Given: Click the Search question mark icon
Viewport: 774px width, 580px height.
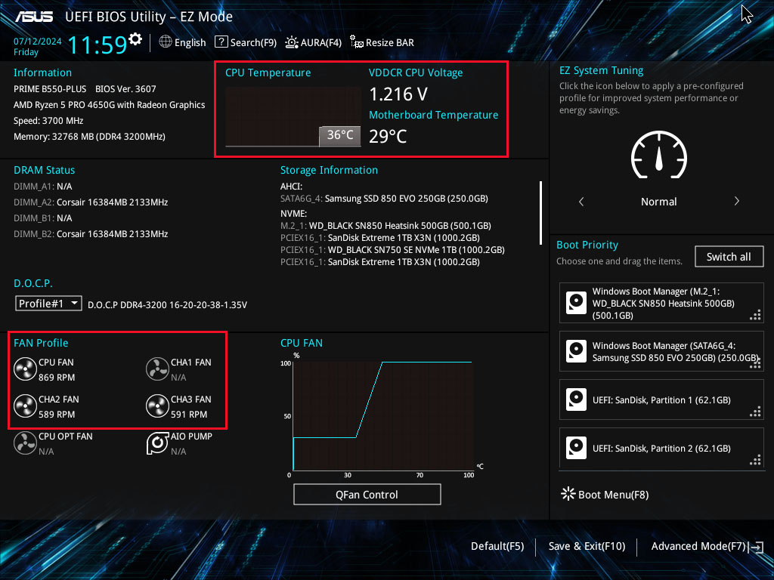Looking at the screenshot, I should (221, 42).
